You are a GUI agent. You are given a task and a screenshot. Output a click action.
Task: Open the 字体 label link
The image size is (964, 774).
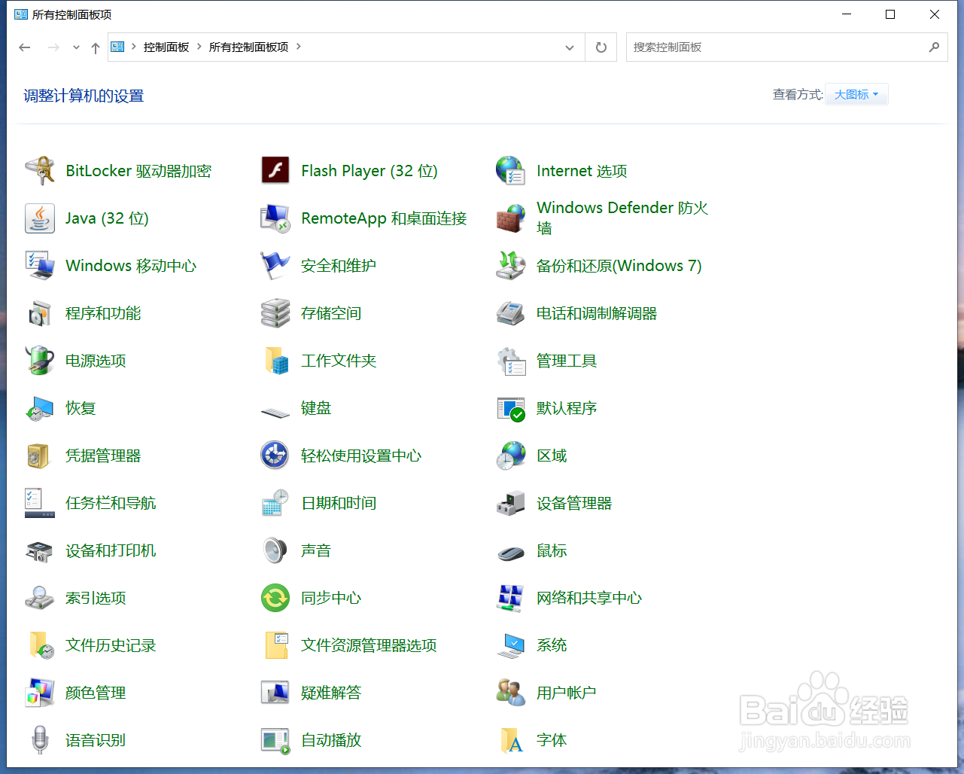click(x=552, y=740)
